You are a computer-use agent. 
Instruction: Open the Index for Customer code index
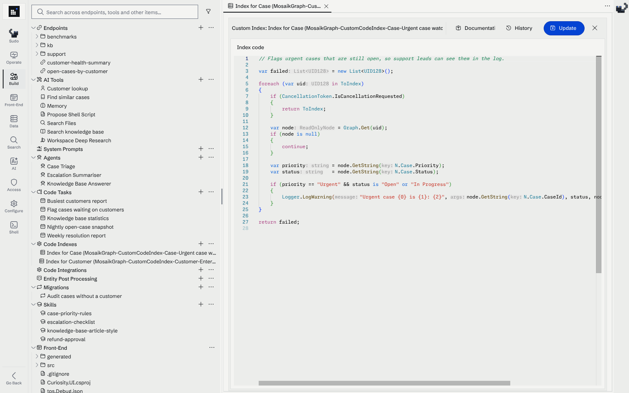pyautogui.click(x=128, y=261)
